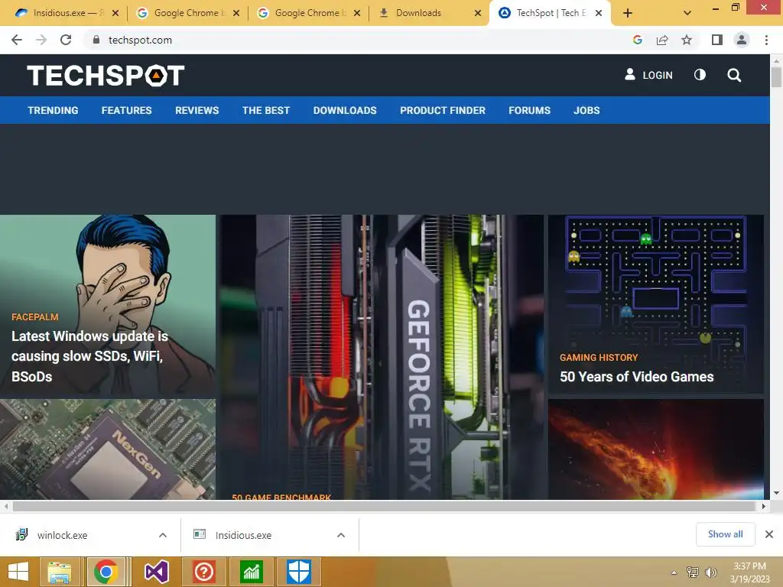The height and width of the screenshot is (587, 783).
Task: Open the GAMING HISTORY category label
Action: (x=599, y=358)
